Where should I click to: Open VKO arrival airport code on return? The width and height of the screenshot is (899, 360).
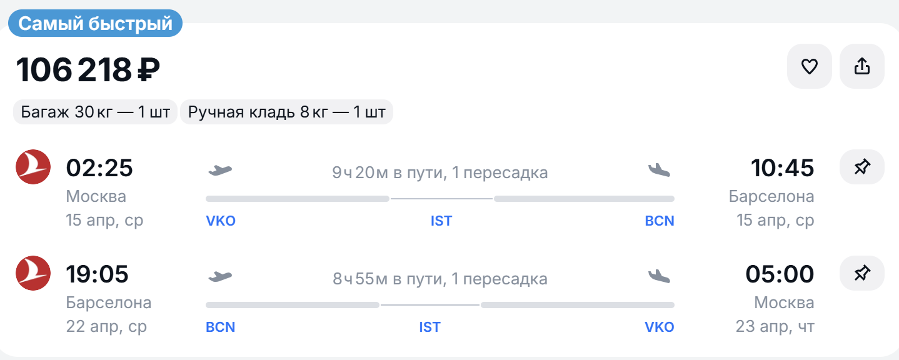click(660, 327)
